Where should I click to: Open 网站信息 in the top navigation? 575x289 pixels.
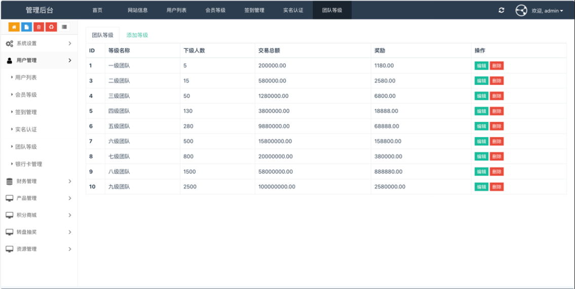pyautogui.click(x=137, y=10)
